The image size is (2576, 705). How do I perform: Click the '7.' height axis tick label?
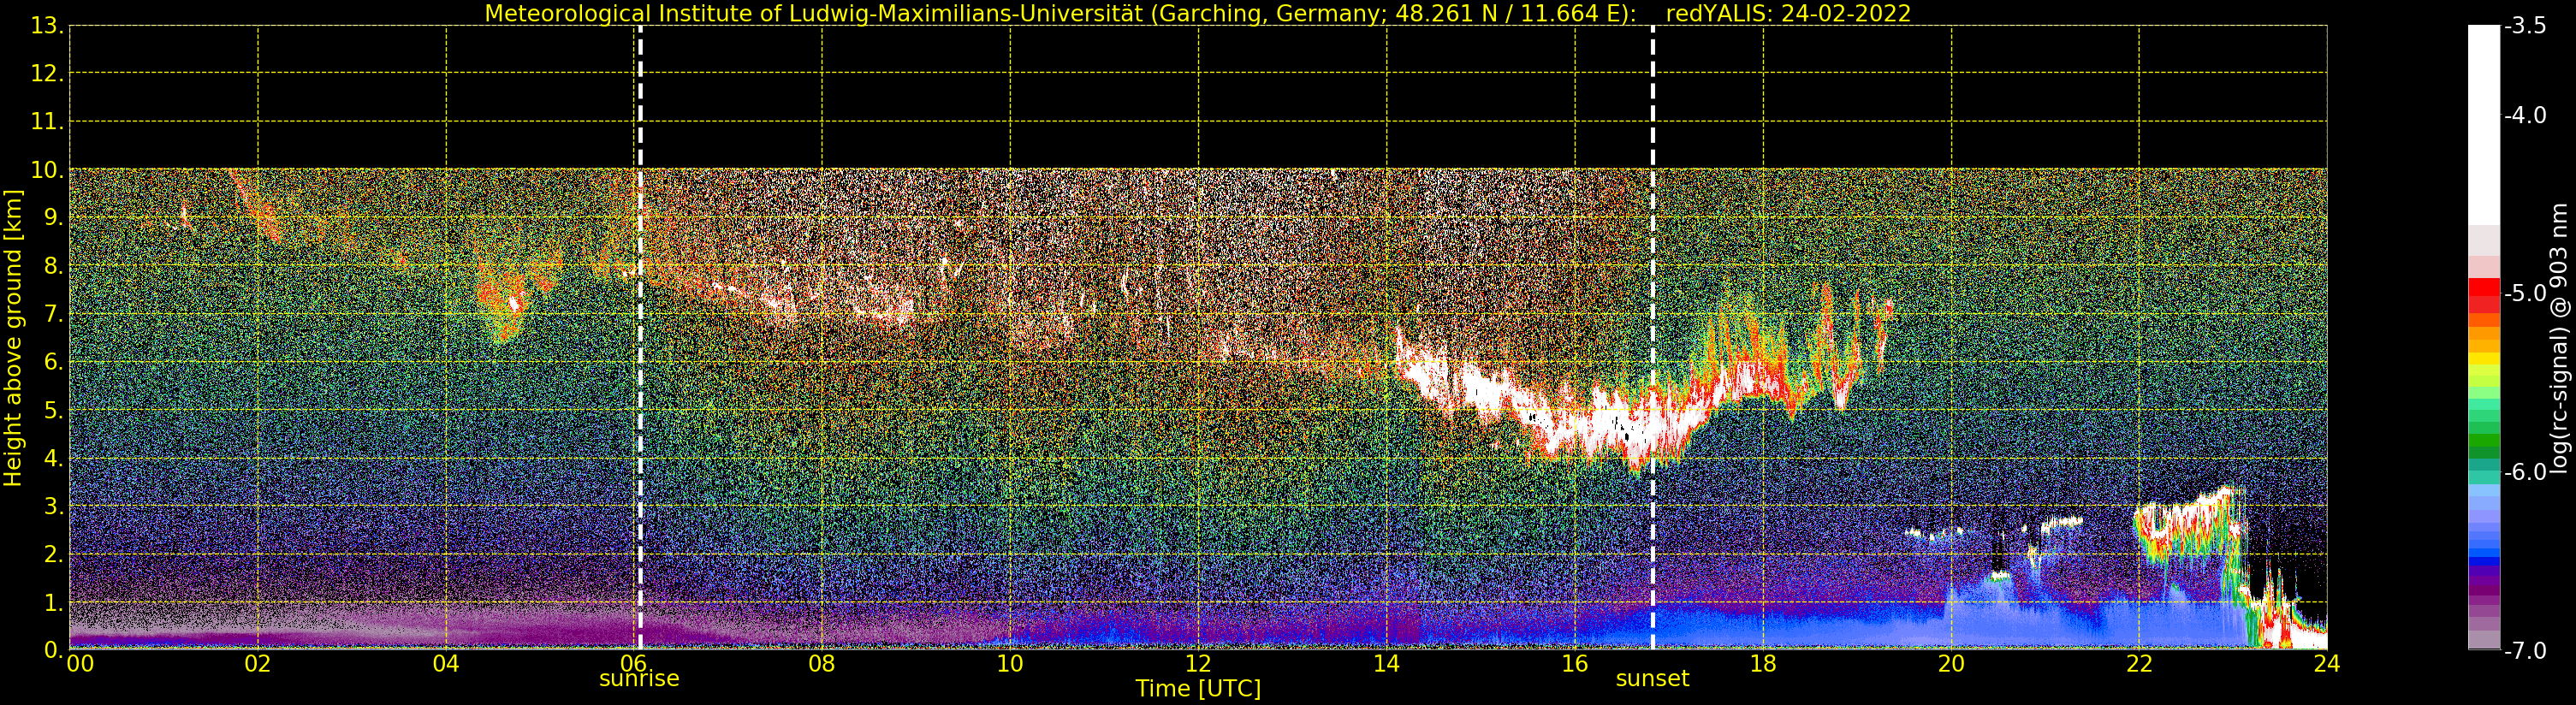point(53,314)
